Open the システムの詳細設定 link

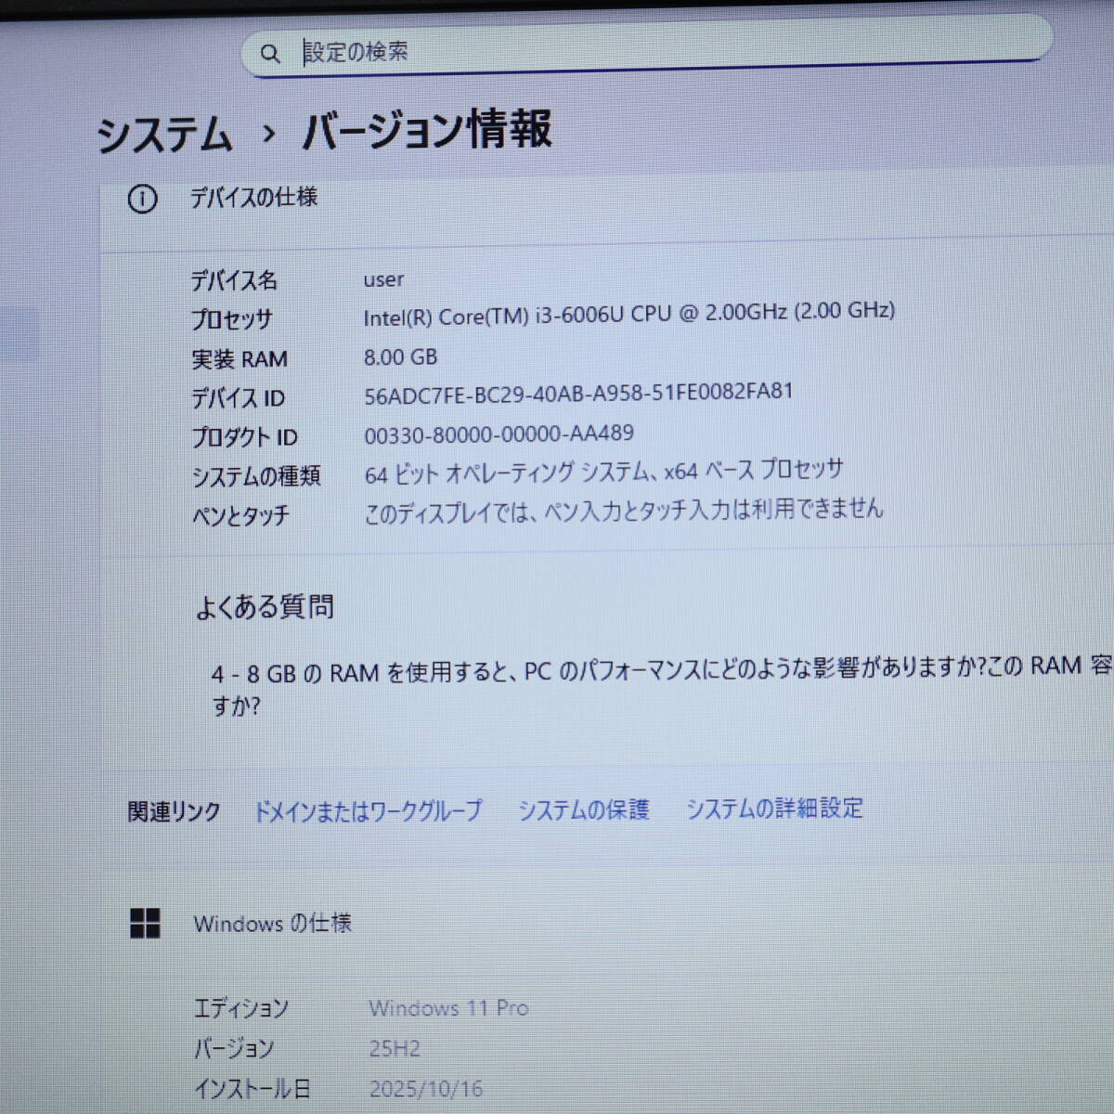pyautogui.click(x=773, y=809)
